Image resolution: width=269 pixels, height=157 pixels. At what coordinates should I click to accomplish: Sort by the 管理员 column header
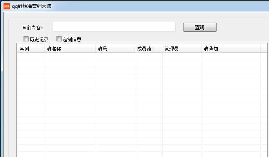click(x=182, y=49)
